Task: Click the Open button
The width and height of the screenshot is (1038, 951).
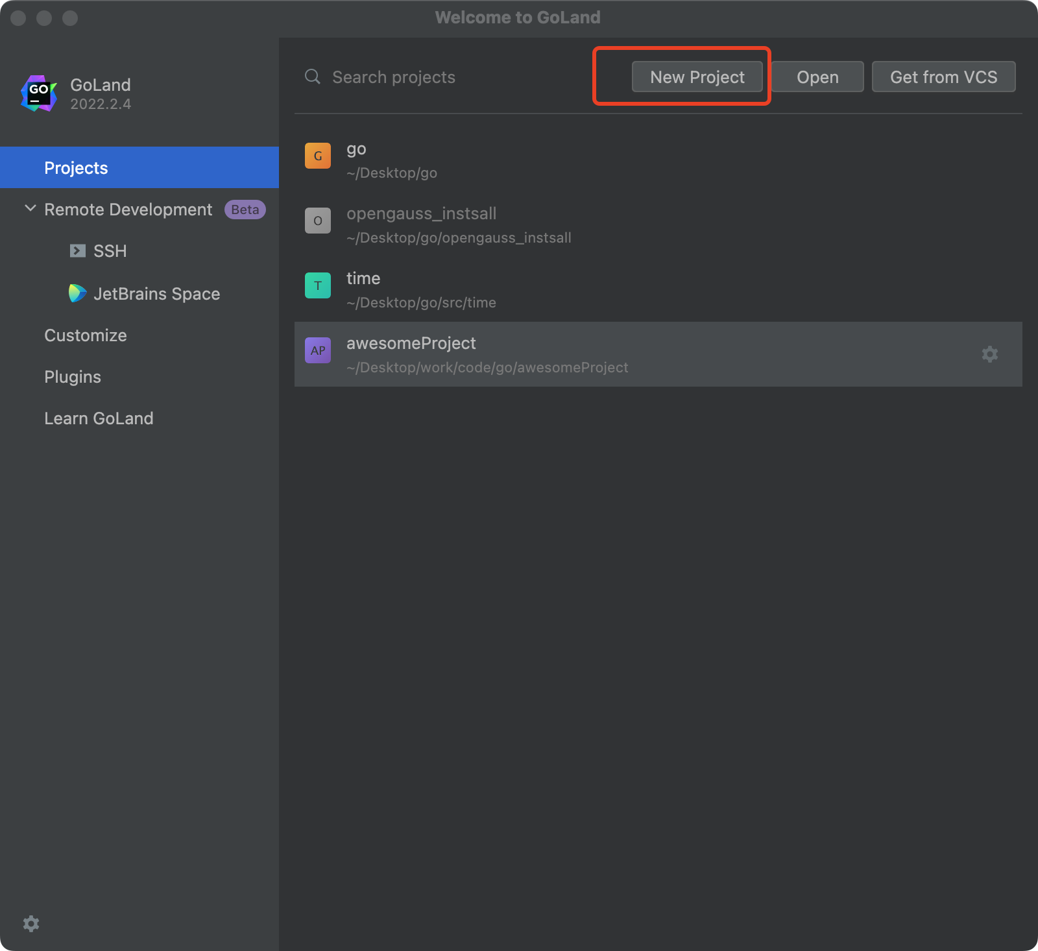Action: [817, 77]
